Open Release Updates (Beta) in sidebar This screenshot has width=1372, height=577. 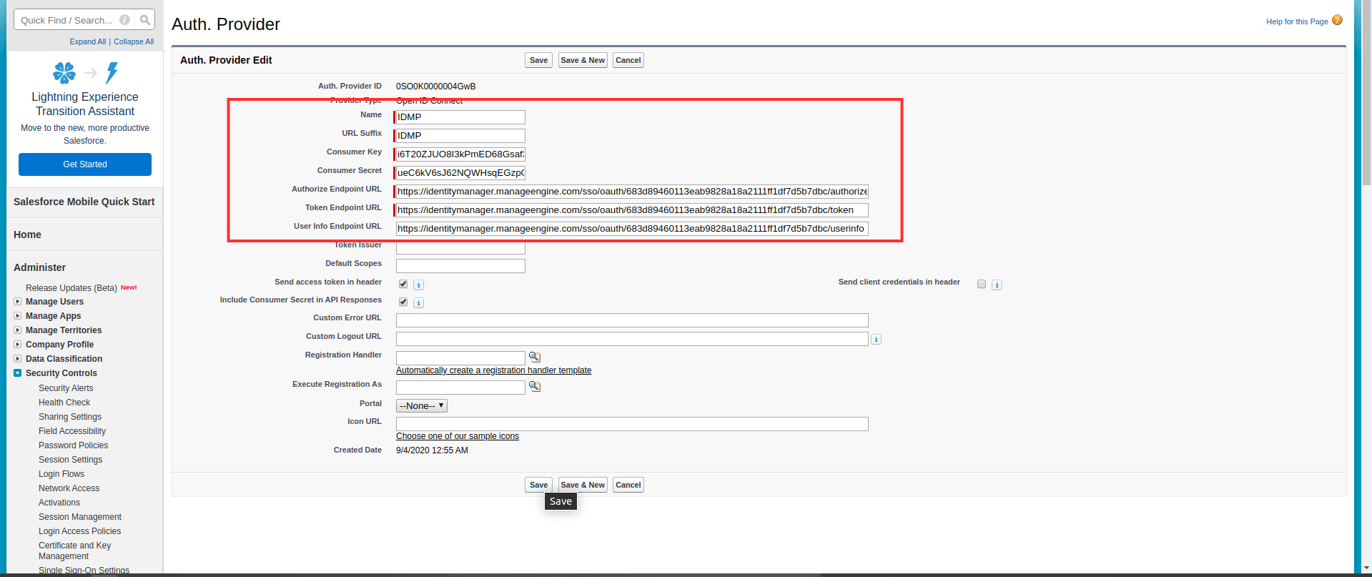tap(71, 288)
